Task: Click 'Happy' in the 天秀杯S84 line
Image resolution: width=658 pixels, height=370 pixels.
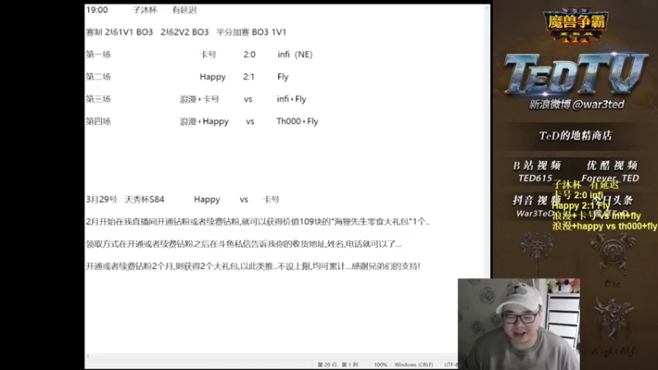Action: [x=207, y=200]
